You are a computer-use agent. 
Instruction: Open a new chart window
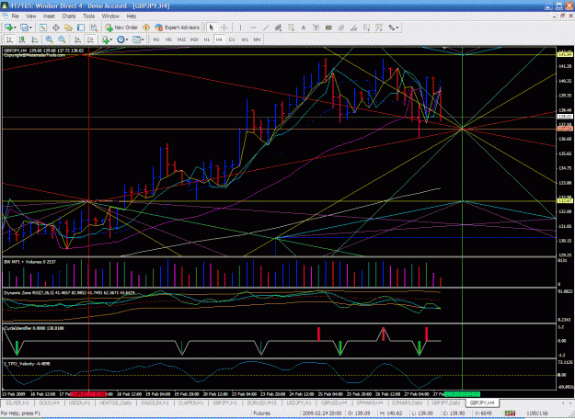pos(8,28)
